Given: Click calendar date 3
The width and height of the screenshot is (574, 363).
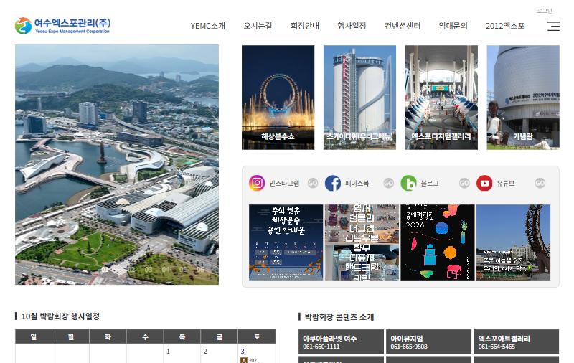Looking at the screenshot, I should [x=243, y=352].
